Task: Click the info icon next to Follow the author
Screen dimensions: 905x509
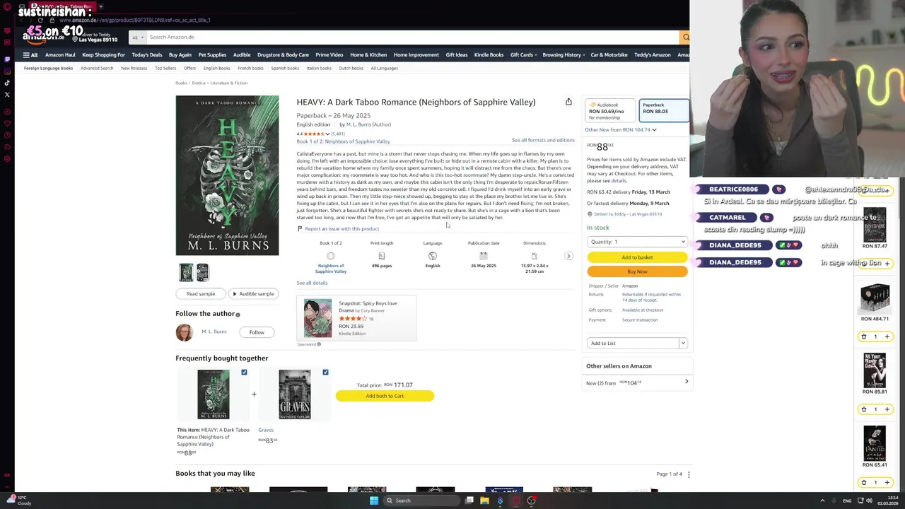Action: [x=238, y=315]
